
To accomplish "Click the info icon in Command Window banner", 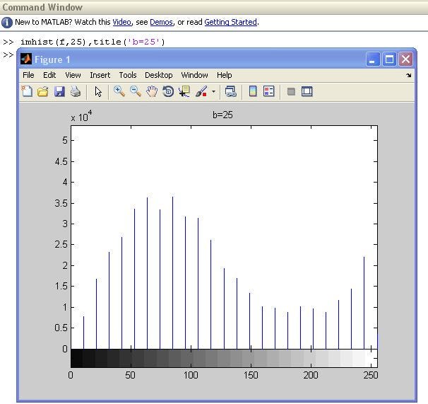I will click(7, 23).
